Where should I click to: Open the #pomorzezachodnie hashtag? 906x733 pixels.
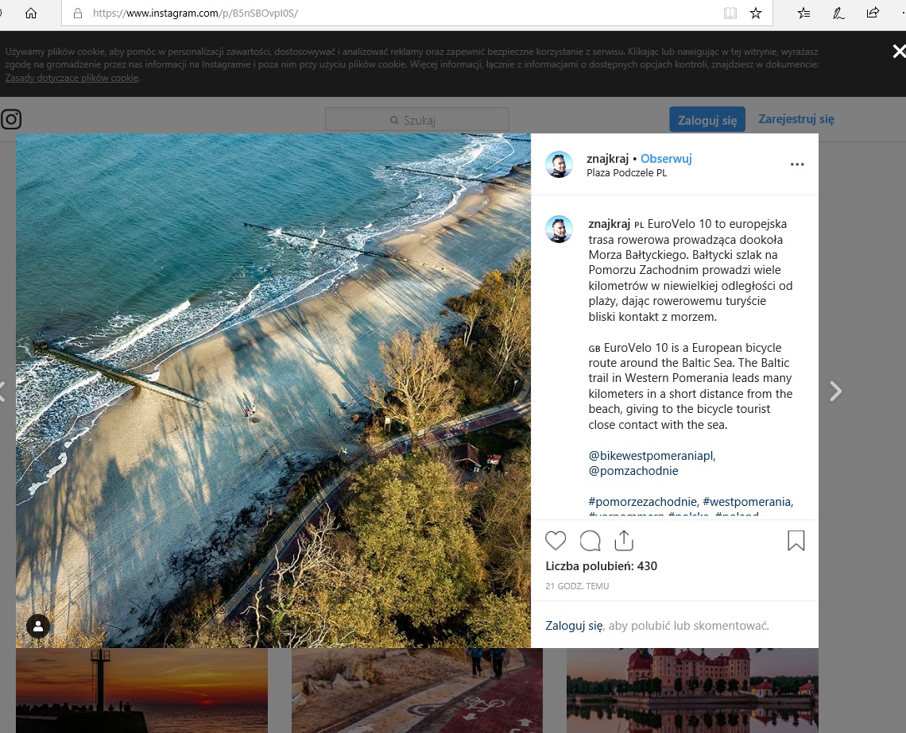(x=643, y=501)
